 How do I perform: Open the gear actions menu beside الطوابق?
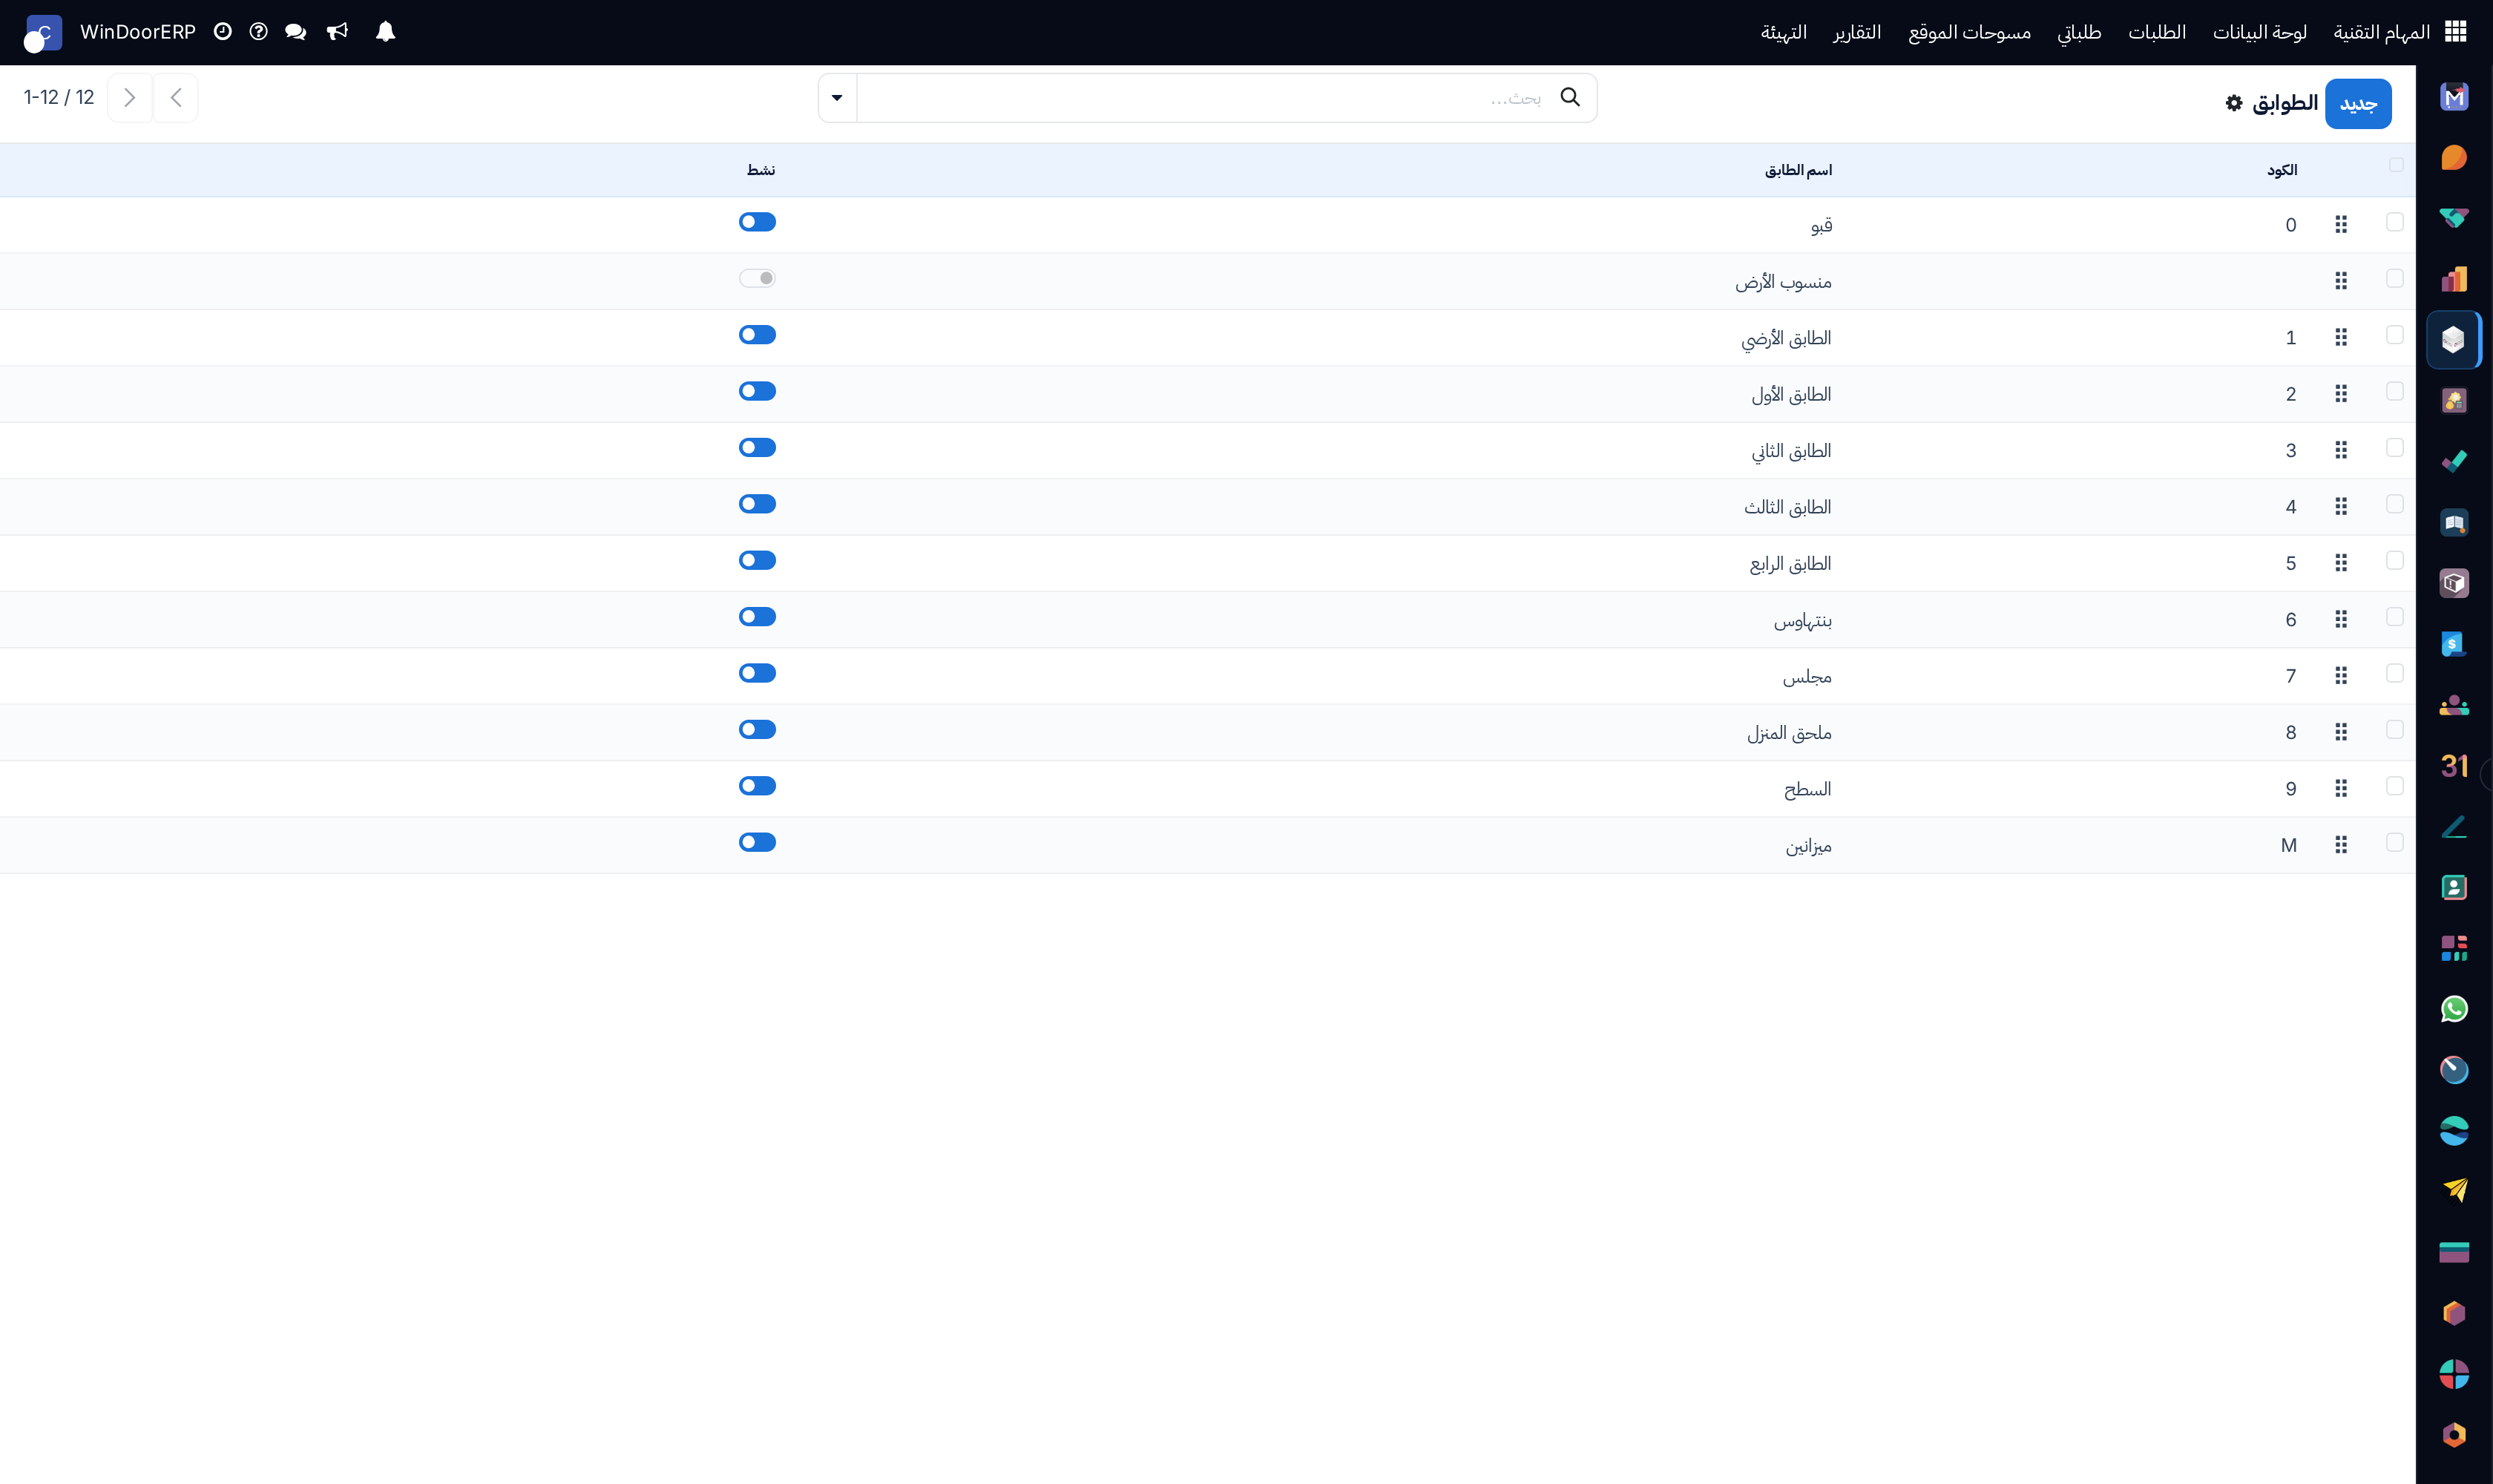(2233, 103)
